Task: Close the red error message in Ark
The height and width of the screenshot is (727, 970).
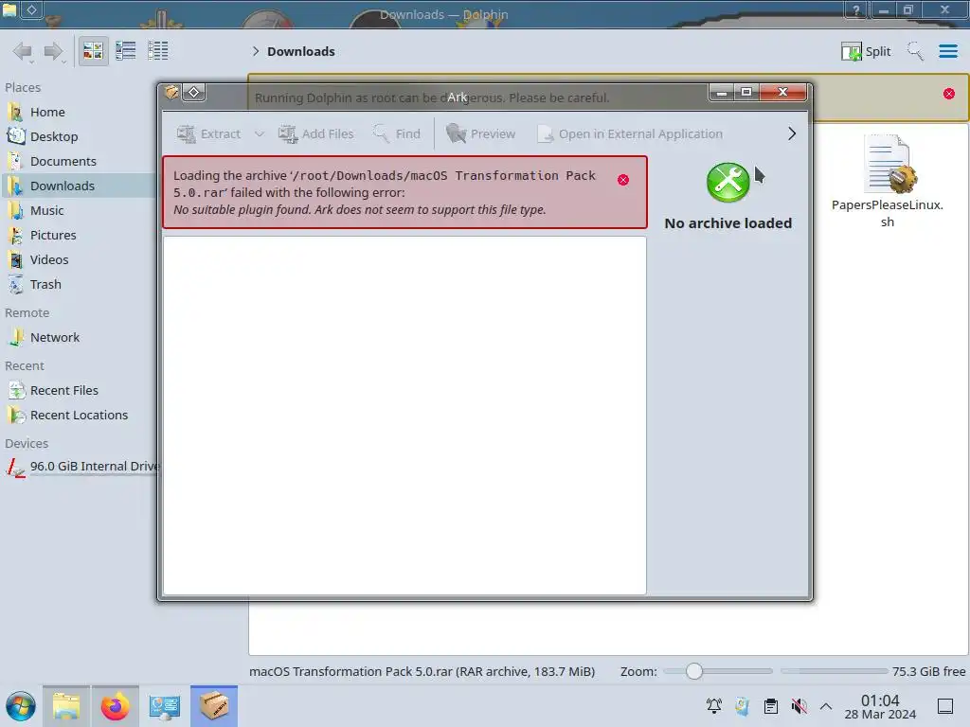Action: [x=623, y=180]
